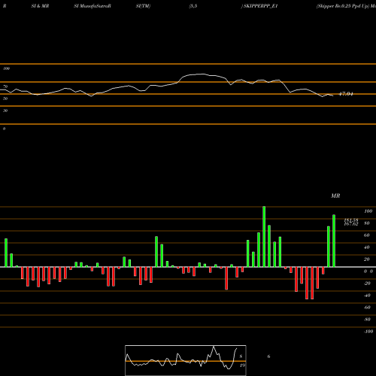Click the MR axis label -100
Viewport: 376px width, 376px height.
[368, 332]
